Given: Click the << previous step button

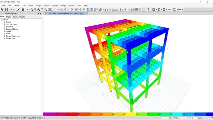Looking at the screenshot, I should pyautogui.click(x=190, y=118).
